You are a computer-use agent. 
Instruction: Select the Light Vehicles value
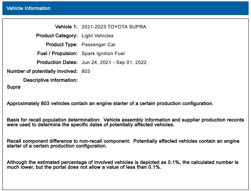pos(97,36)
